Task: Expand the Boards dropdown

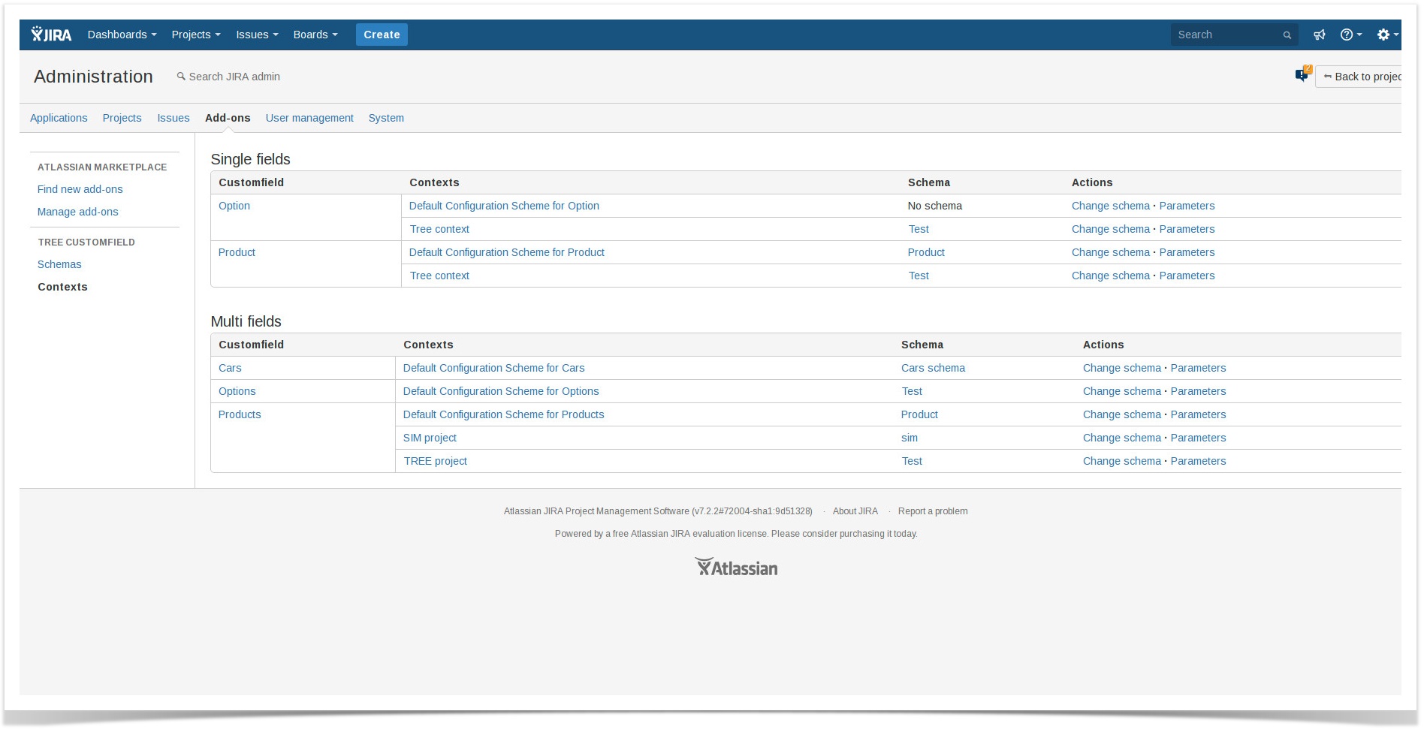Action: (315, 35)
